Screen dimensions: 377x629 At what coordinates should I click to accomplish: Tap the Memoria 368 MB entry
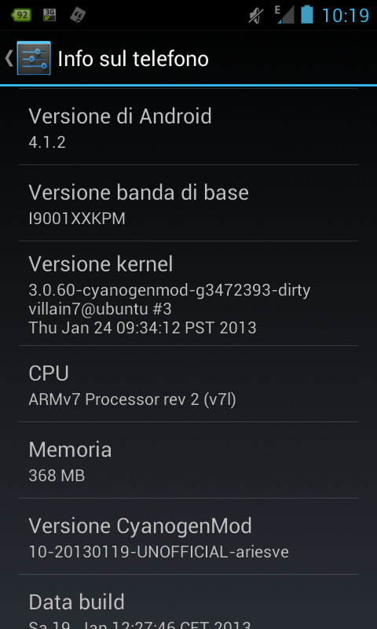pyautogui.click(x=188, y=460)
